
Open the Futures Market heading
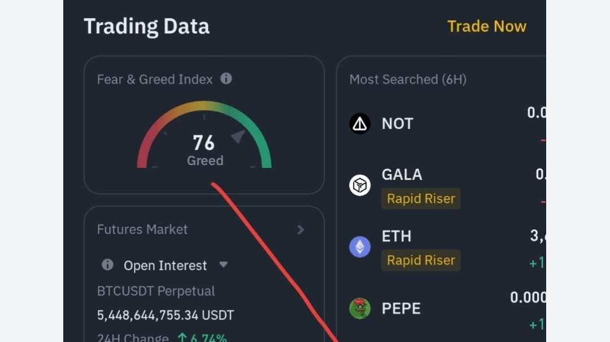[x=142, y=229]
